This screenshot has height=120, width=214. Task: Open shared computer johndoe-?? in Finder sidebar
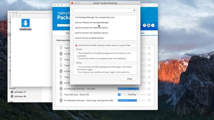click(20, 92)
